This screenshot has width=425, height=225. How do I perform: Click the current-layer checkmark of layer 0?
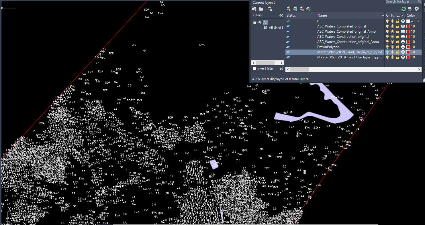click(288, 21)
